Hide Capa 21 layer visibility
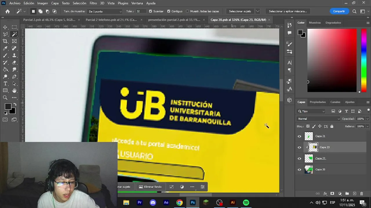 coord(299,136)
